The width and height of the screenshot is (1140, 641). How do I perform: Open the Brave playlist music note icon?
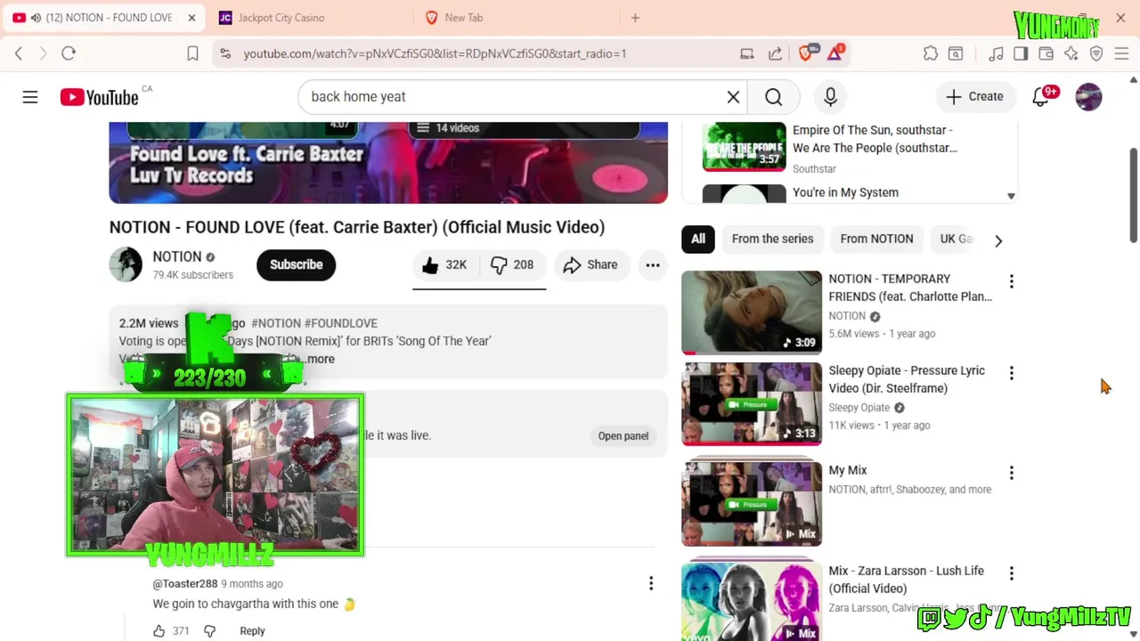[996, 53]
